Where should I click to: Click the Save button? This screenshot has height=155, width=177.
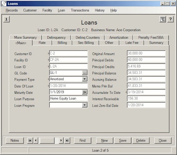coord(123,141)
